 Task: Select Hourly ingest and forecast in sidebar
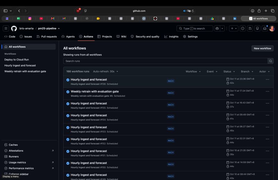(x=20, y=66)
